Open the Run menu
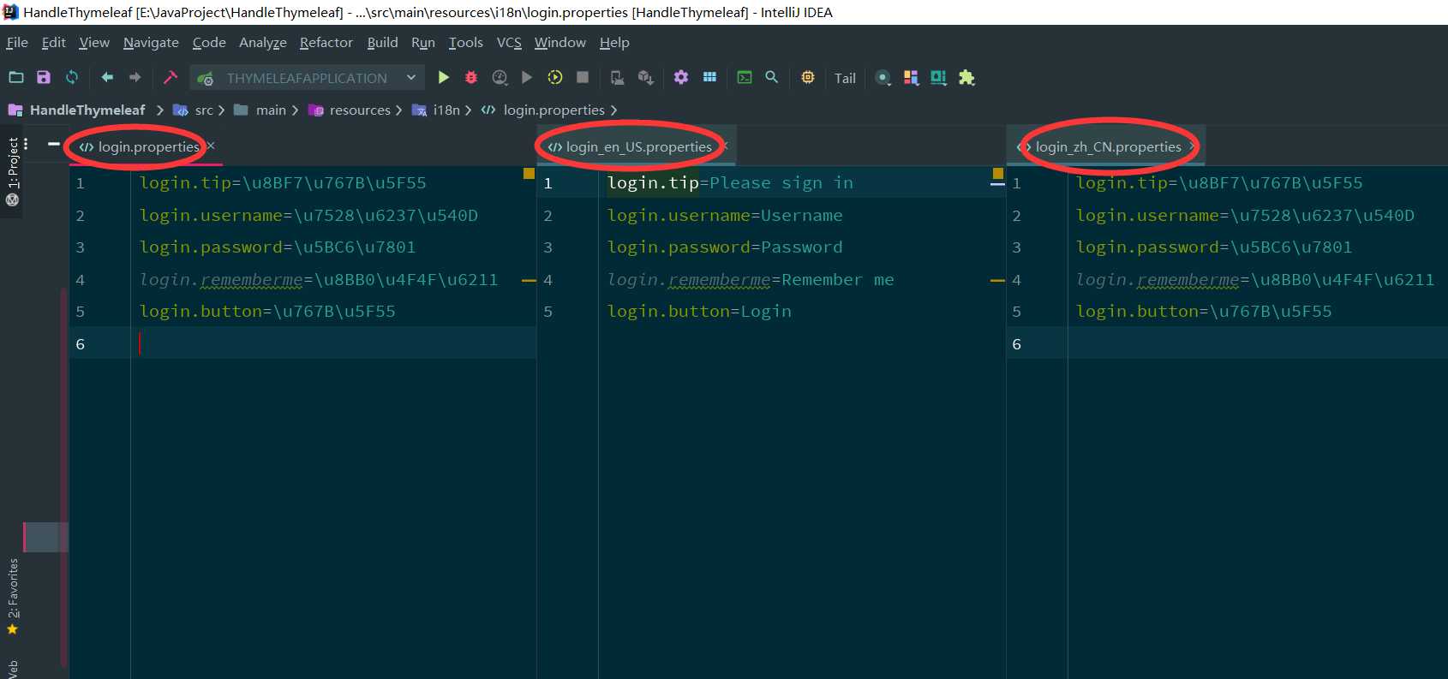Viewport: 1448px width, 679px height. [423, 42]
